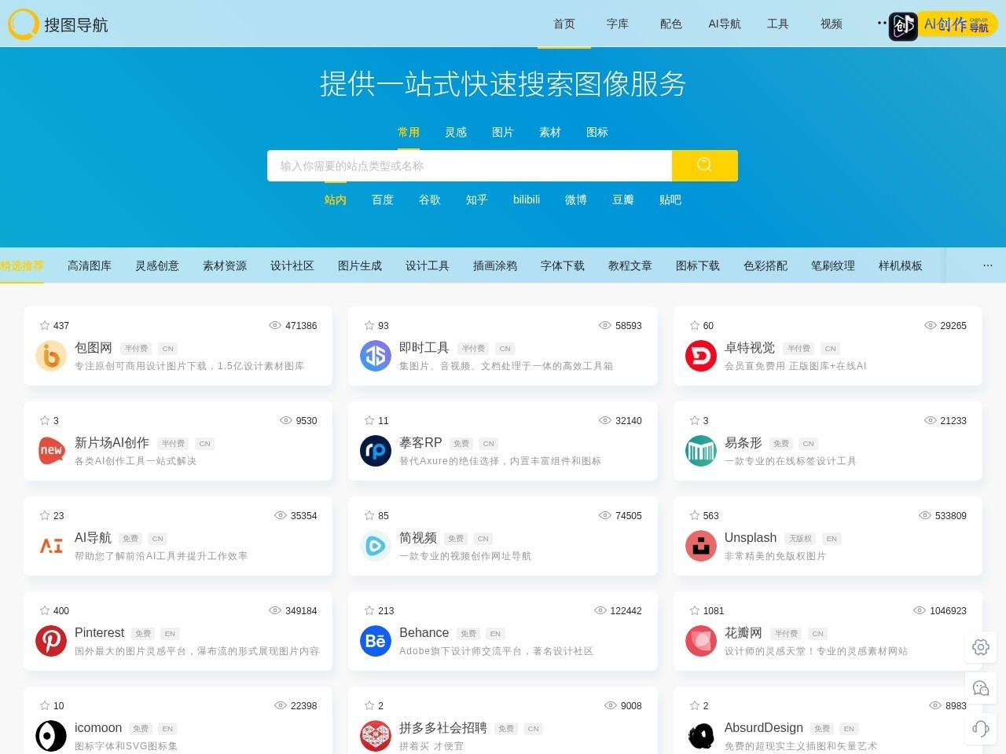Click the yellow search magnifier button

pyautogui.click(x=704, y=165)
